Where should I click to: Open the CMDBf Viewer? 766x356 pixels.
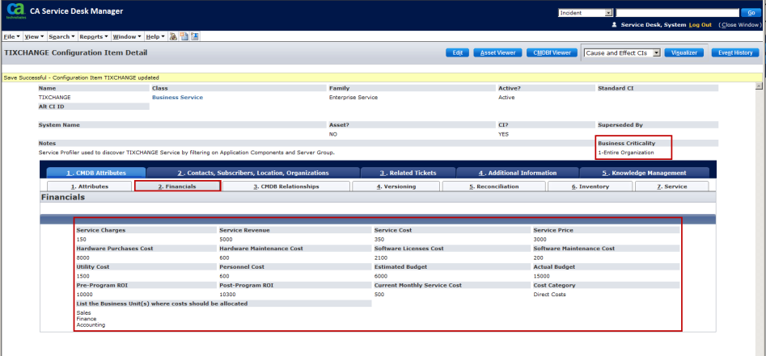click(552, 52)
